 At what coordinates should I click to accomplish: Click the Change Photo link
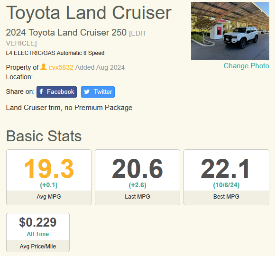coord(246,66)
